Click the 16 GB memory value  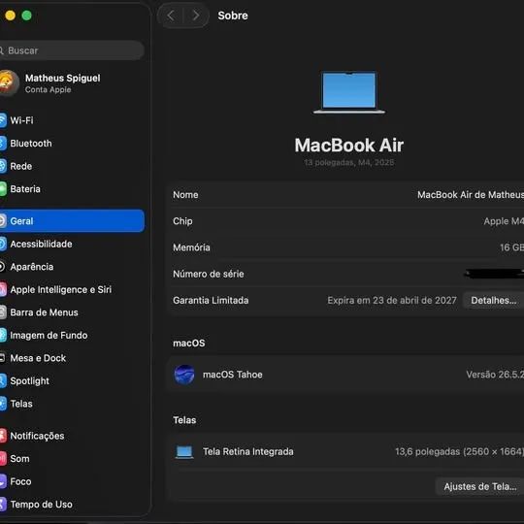point(511,247)
